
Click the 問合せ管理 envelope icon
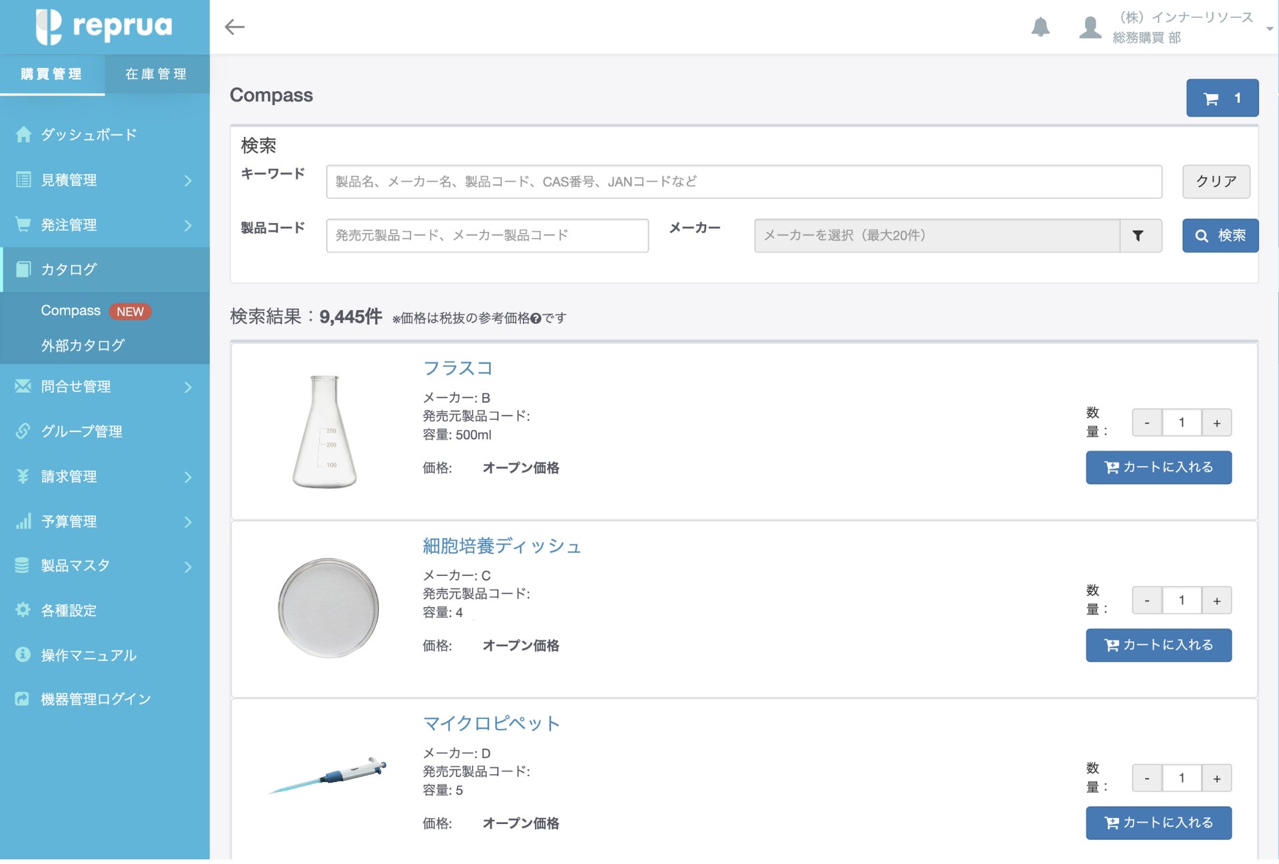coord(23,386)
